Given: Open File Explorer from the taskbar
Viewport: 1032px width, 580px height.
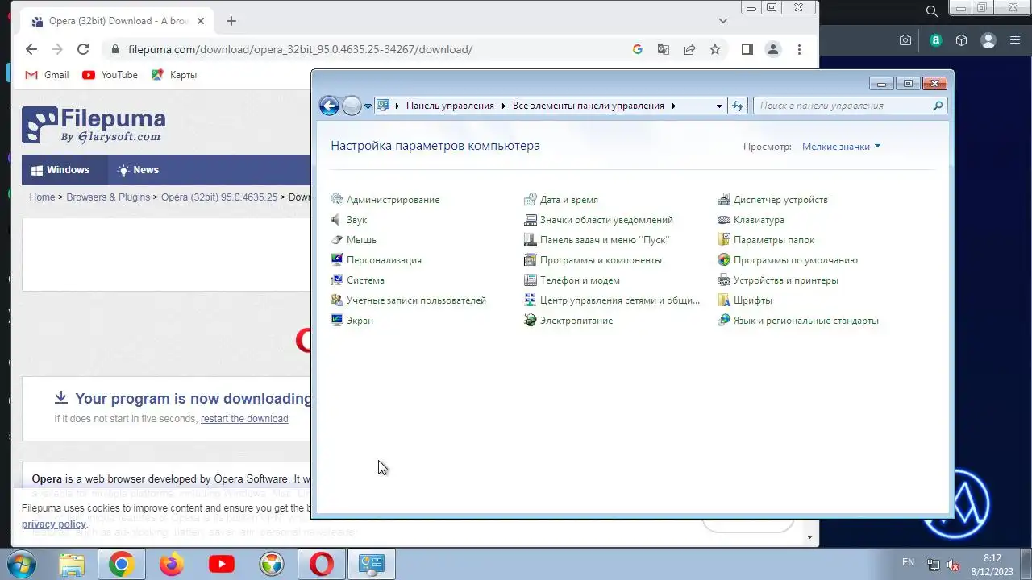Looking at the screenshot, I should [72, 565].
